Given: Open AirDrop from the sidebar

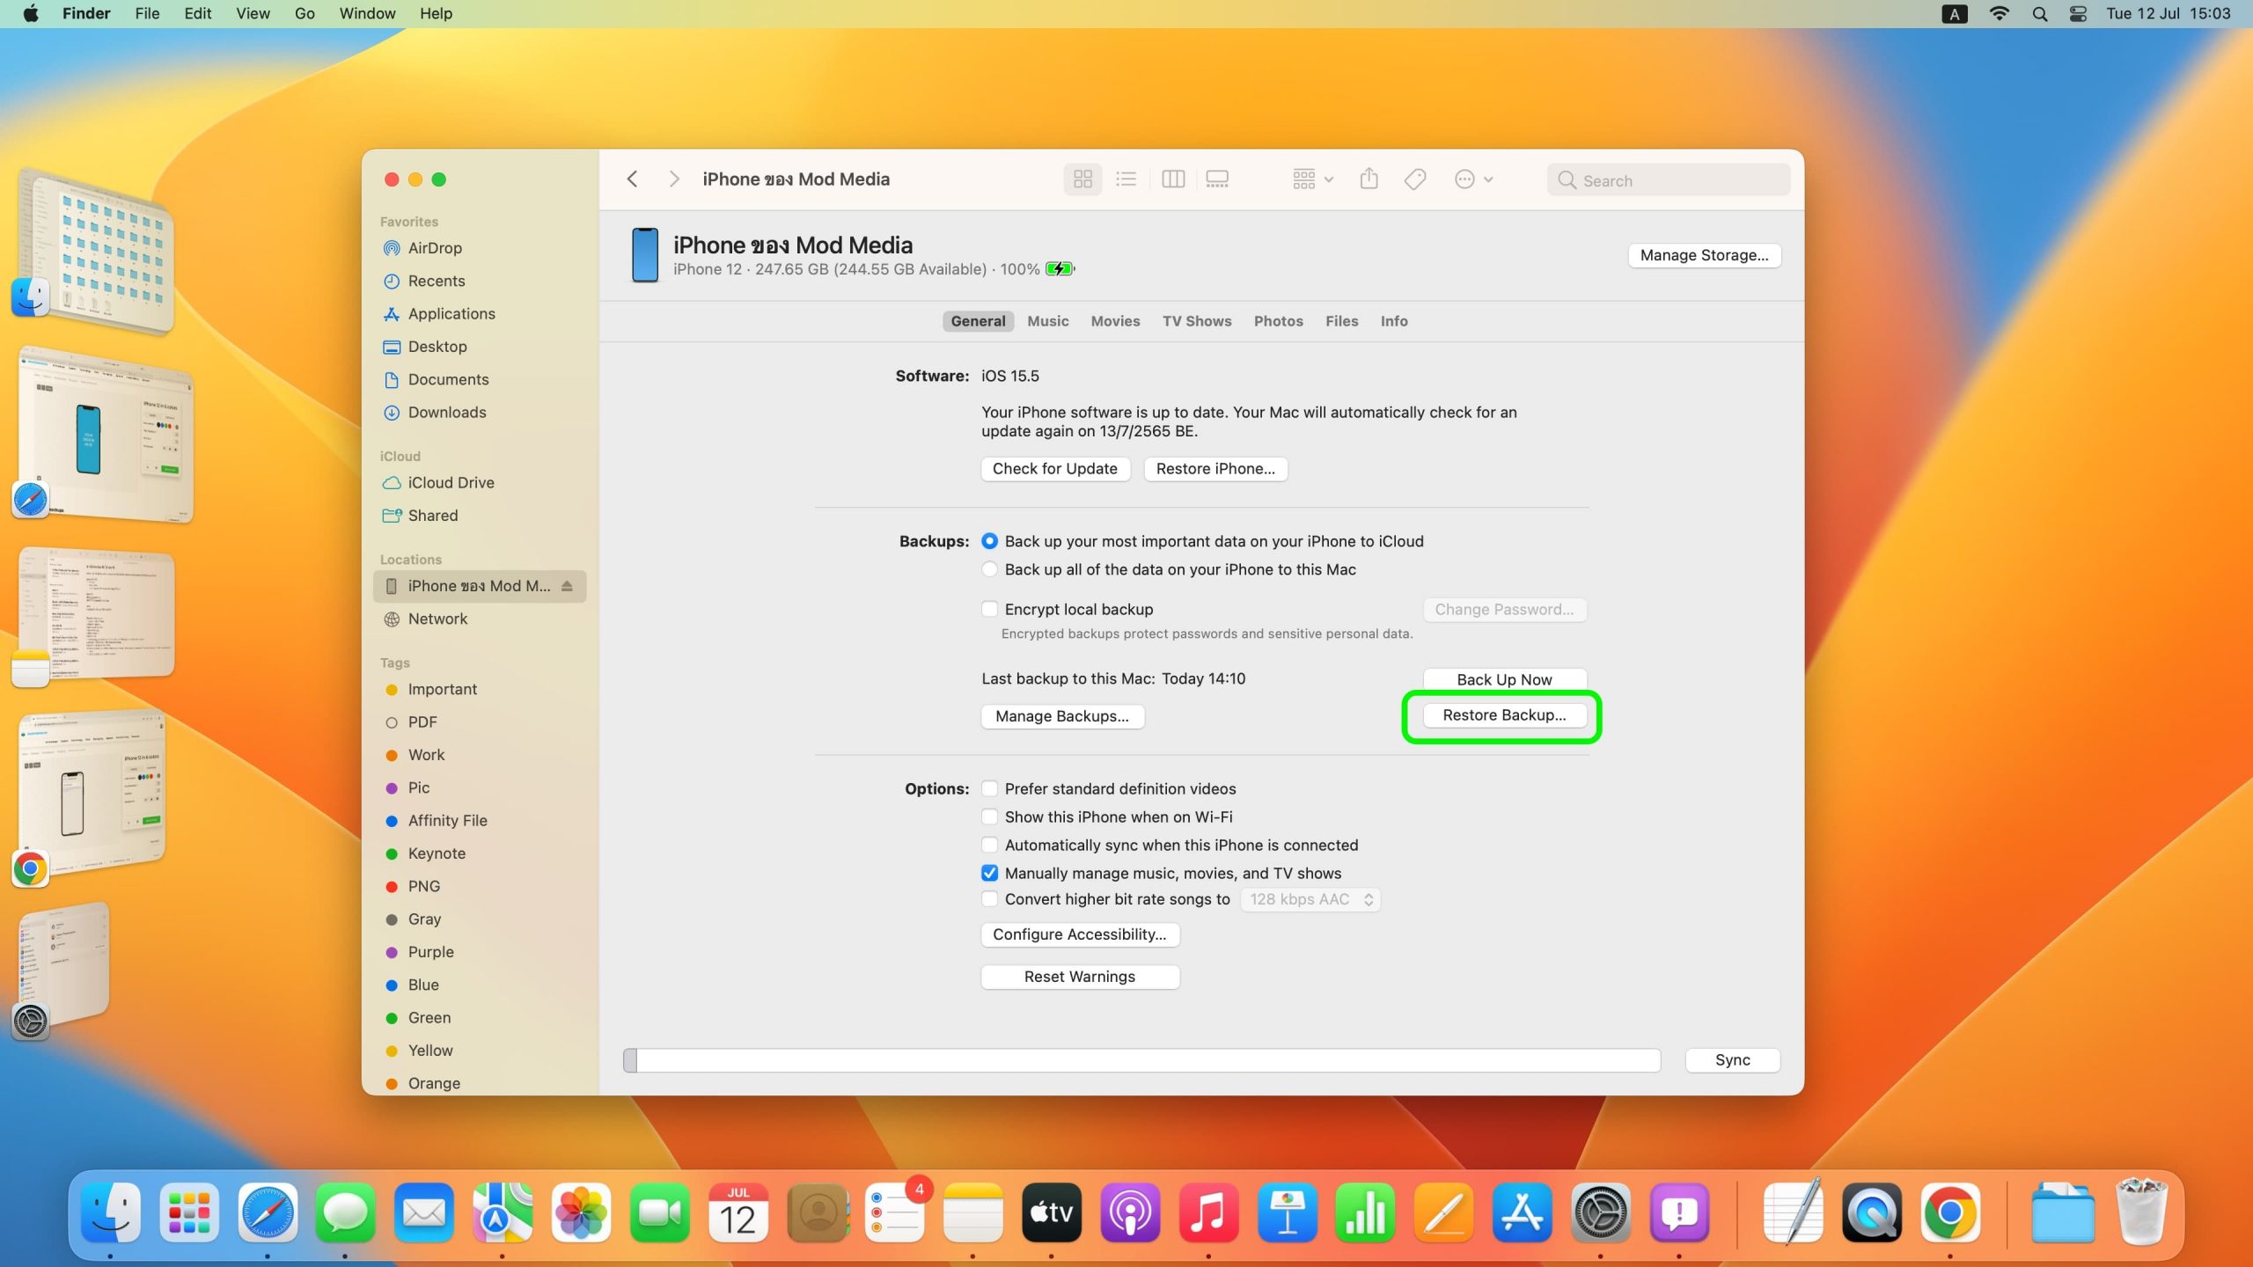Looking at the screenshot, I should pyautogui.click(x=435, y=248).
